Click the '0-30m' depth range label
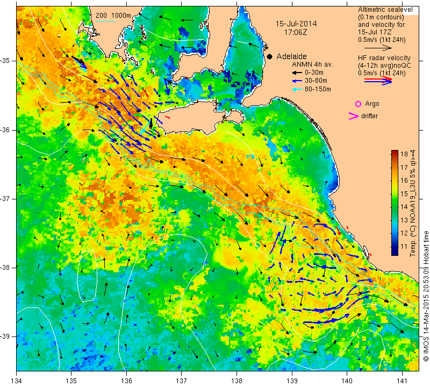The width and height of the screenshot is (430, 387). click(x=314, y=73)
